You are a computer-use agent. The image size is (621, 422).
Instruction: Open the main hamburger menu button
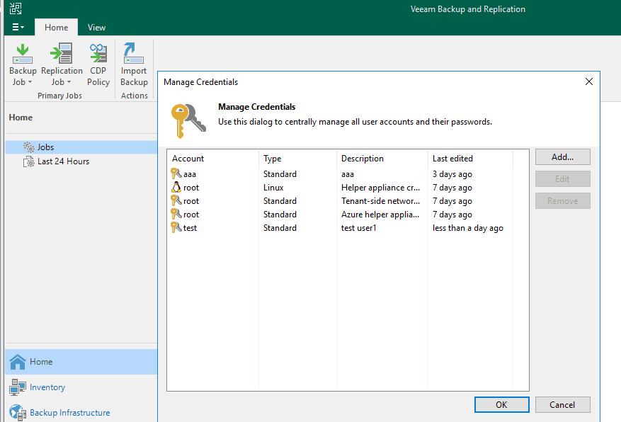click(18, 27)
